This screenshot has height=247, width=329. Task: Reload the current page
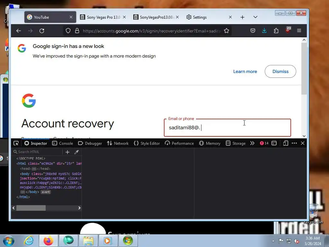[42, 31]
